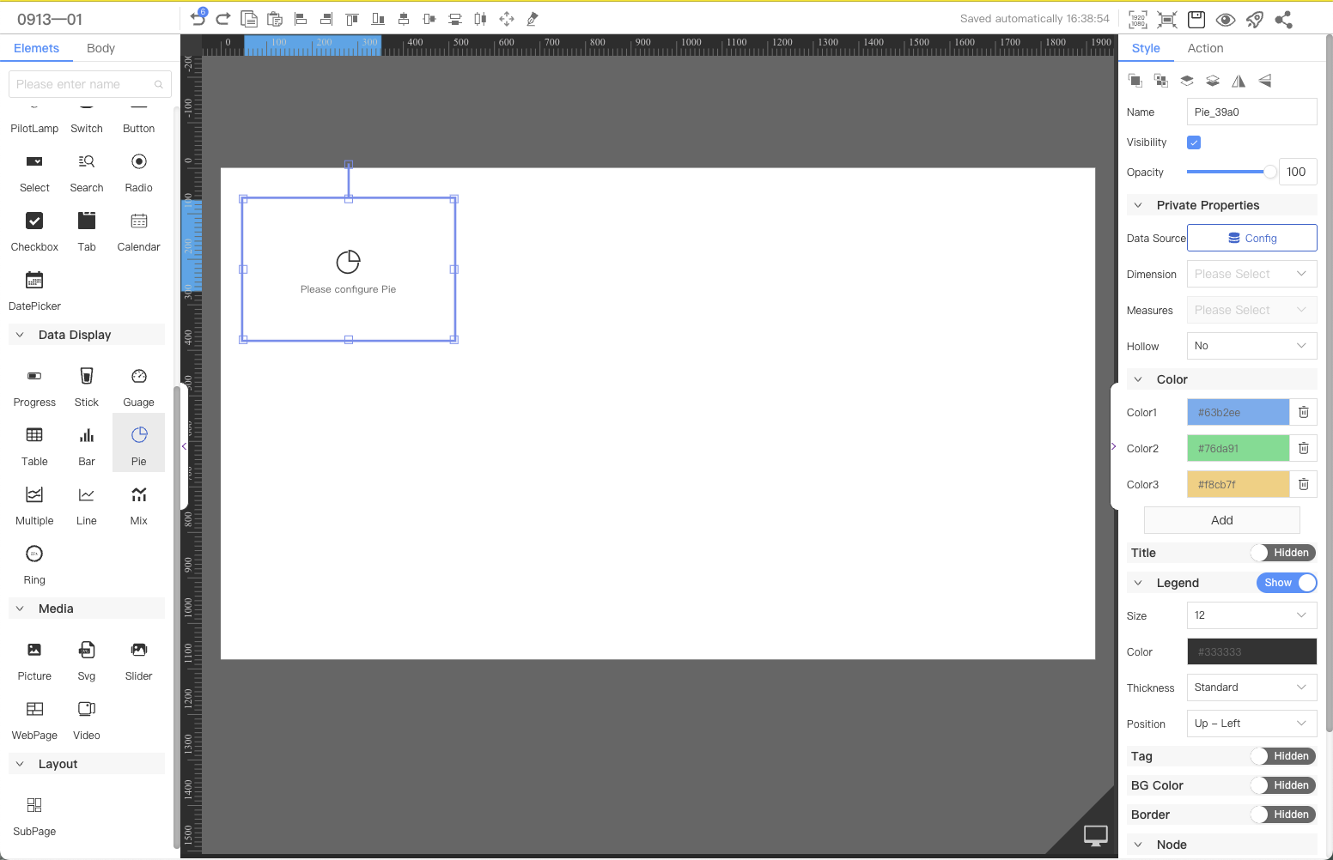Click the redo arrow icon

(x=223, y=19)
